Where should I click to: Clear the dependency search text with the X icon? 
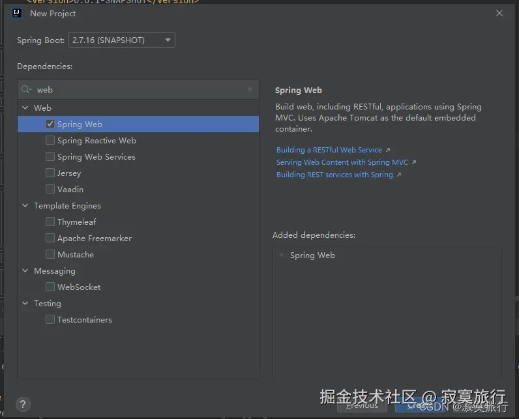[250, 89]
